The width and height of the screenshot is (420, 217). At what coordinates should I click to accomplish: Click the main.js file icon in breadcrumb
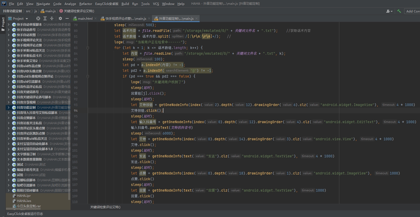(42, 11)
